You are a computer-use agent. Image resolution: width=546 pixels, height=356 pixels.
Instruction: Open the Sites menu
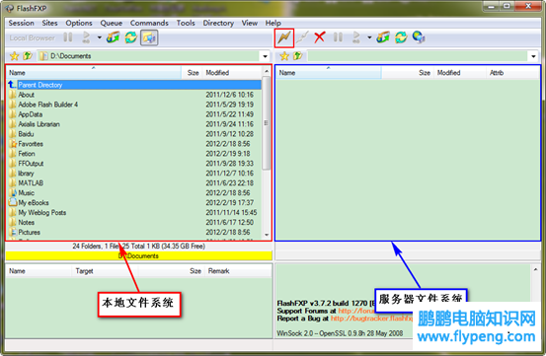pos(49,23)
